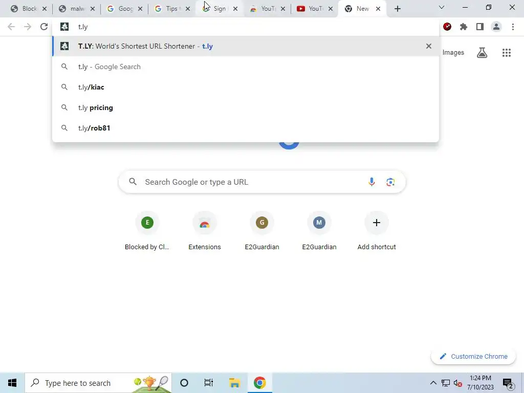Choose the t.ly - Google Search suggestion
The image size is (524, 393).
[246, 67]
